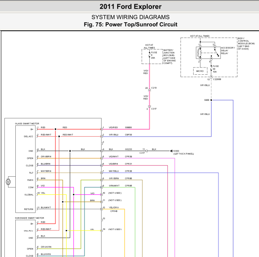Image resolution: width=259 pixels, height=257 pixels.
Task: Click the 'BLK/WHT' wire label at pin 11
Action: coord(46,207)
